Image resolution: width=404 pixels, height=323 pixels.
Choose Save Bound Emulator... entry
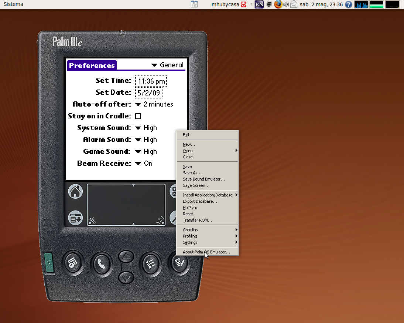pos(208,179)
